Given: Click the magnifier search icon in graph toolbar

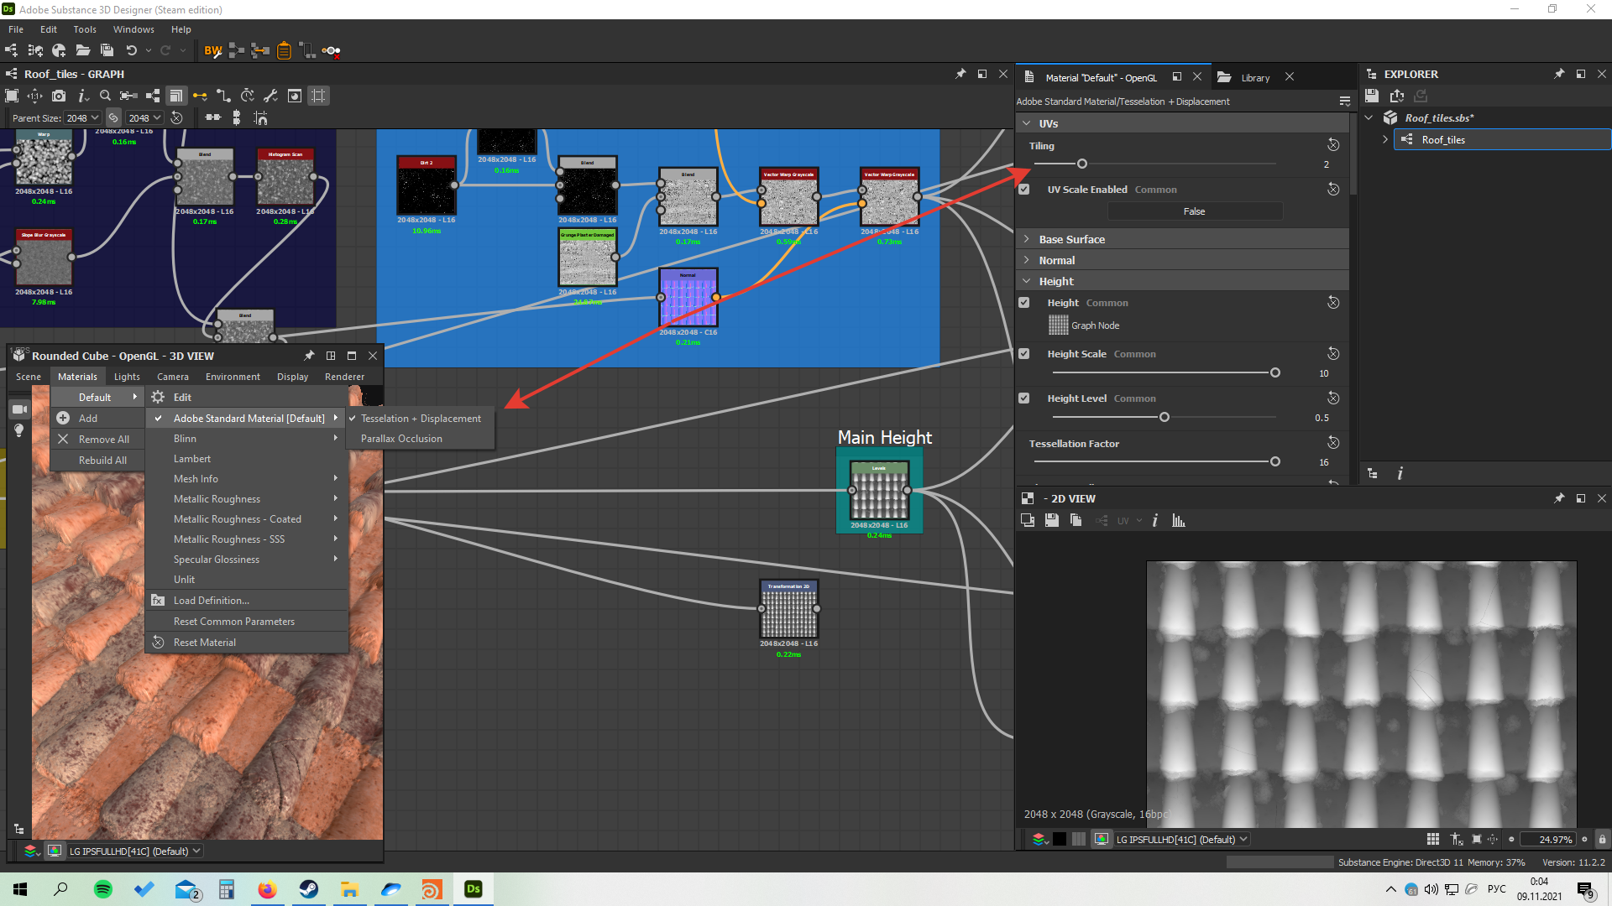Looking at the screenshot, I should click(x=105, y=96).
